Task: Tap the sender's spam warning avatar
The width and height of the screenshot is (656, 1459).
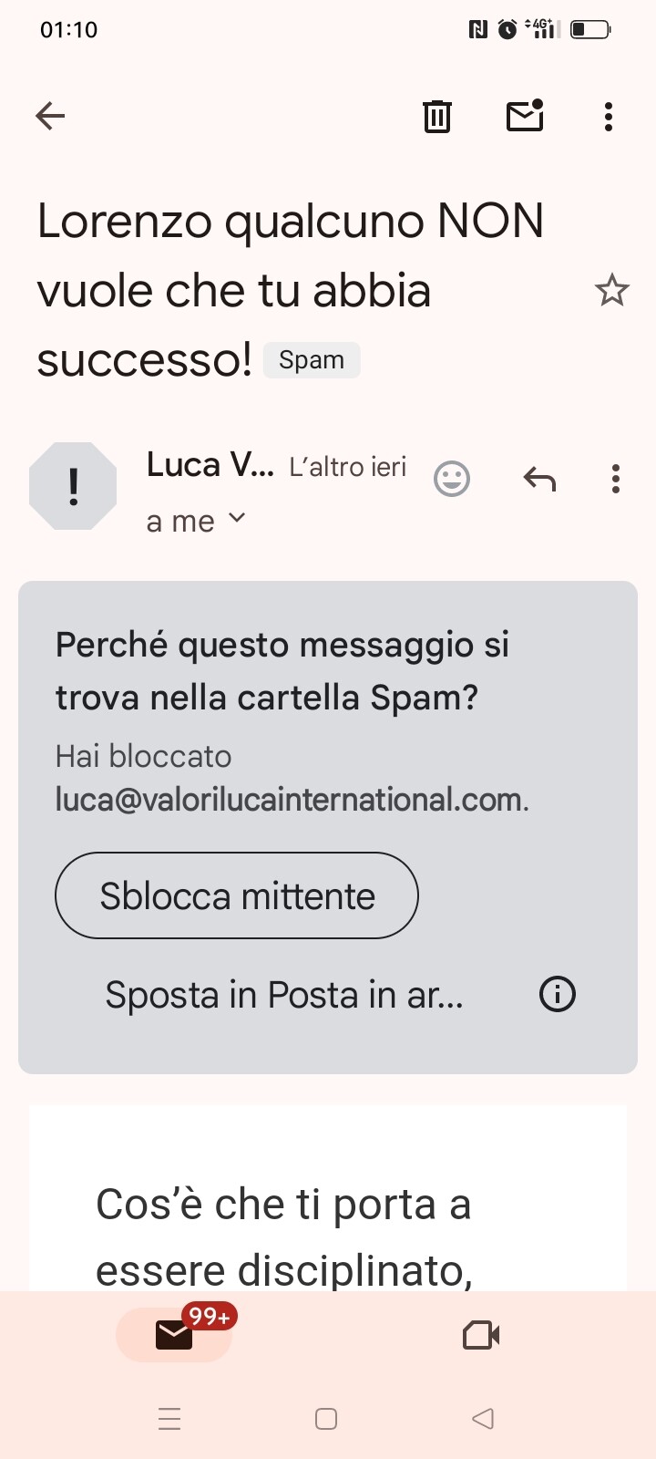Action: (x=73, y=486)
